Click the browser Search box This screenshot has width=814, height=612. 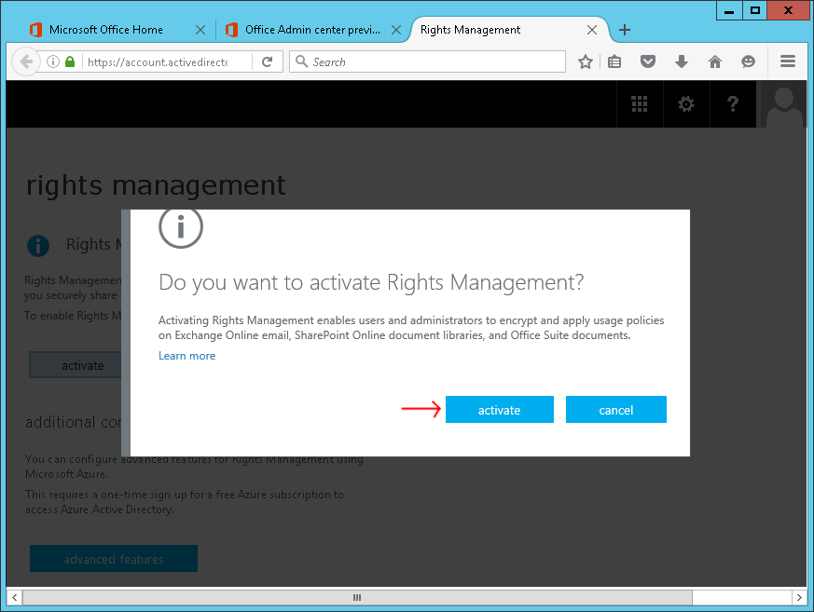point(427,61)
